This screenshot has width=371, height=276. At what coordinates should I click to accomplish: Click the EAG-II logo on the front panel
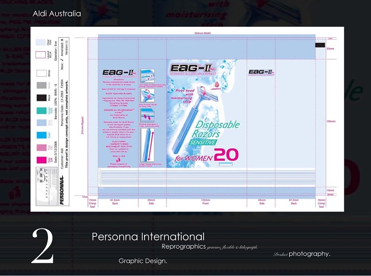pos(193,69)
